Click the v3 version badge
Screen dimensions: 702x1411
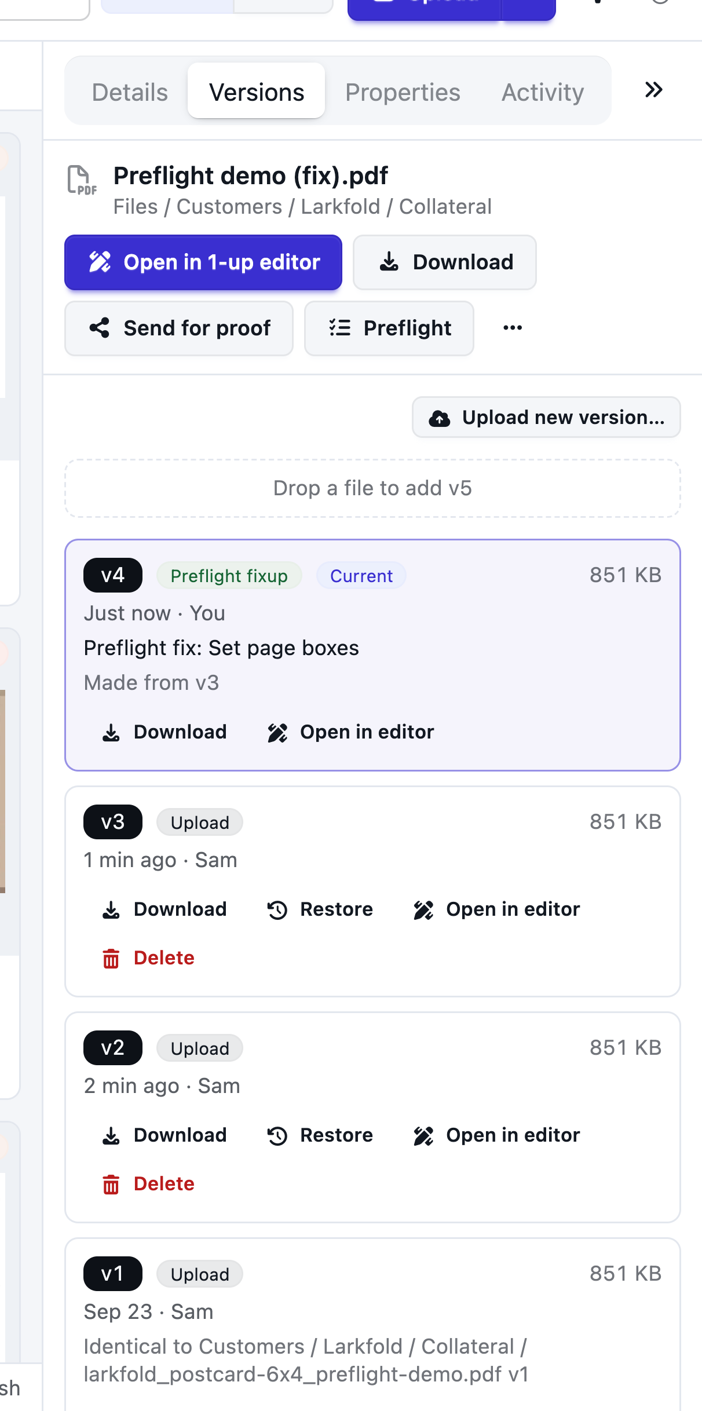coord(113,822)
